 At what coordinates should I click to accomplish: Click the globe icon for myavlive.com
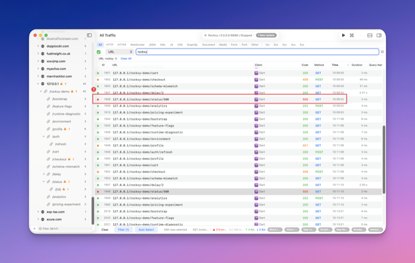(x=43, y=69)
